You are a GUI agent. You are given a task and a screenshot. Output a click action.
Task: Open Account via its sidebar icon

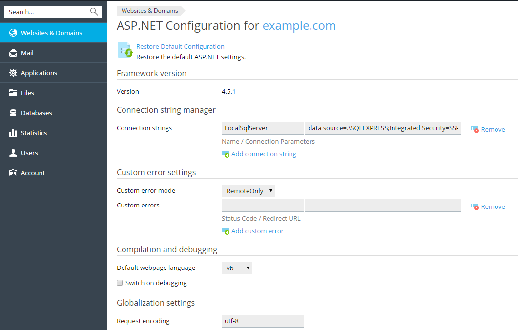(13, 172)
